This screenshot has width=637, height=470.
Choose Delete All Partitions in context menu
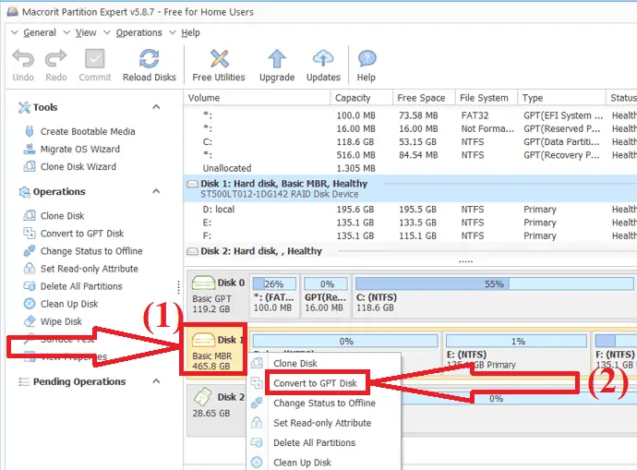315,443
